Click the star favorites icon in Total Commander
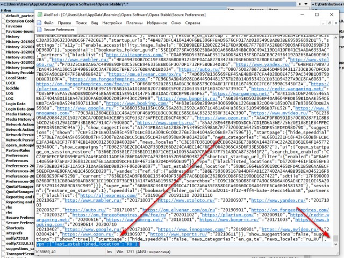344x258 pixels. [x=300, y=4]
